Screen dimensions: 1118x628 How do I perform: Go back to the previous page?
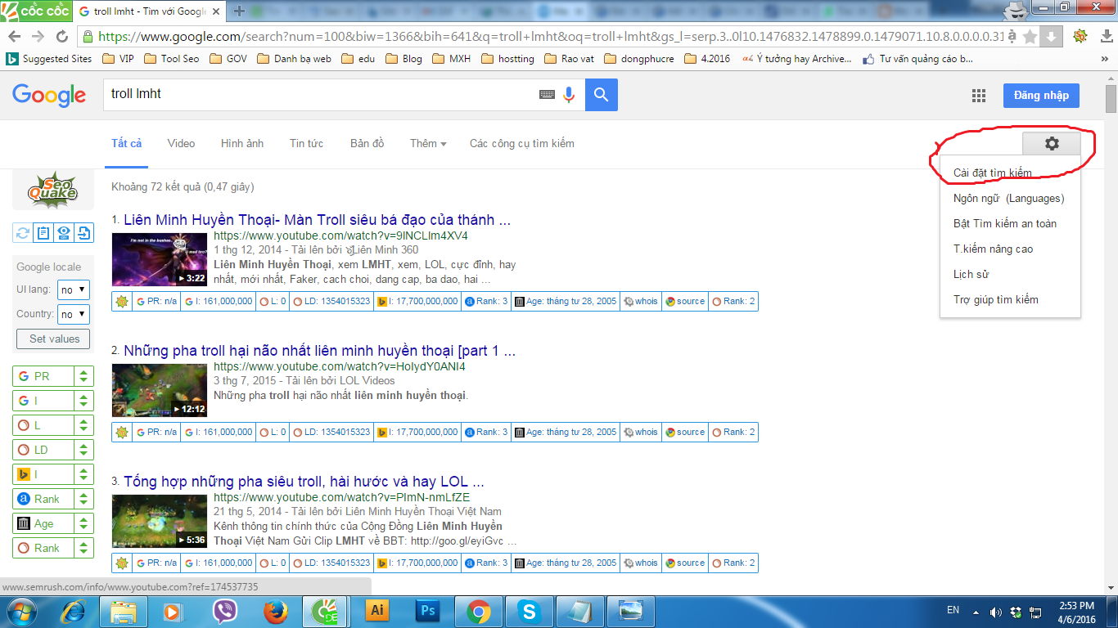[x=15, y=37]
